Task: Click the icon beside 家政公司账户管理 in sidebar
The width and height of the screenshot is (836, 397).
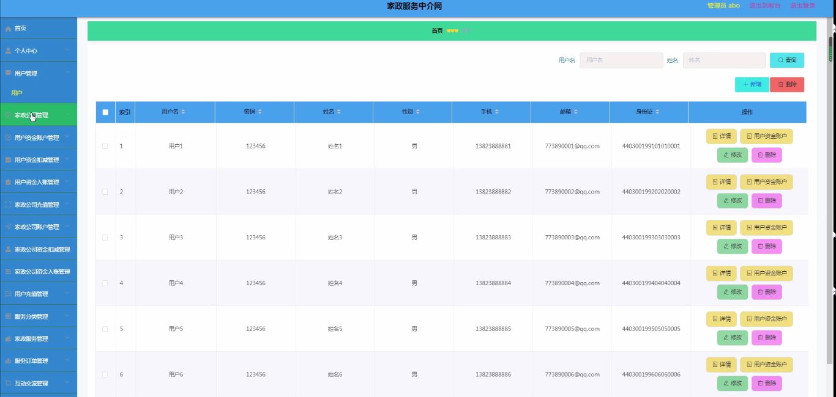Action: pos(8,227)
